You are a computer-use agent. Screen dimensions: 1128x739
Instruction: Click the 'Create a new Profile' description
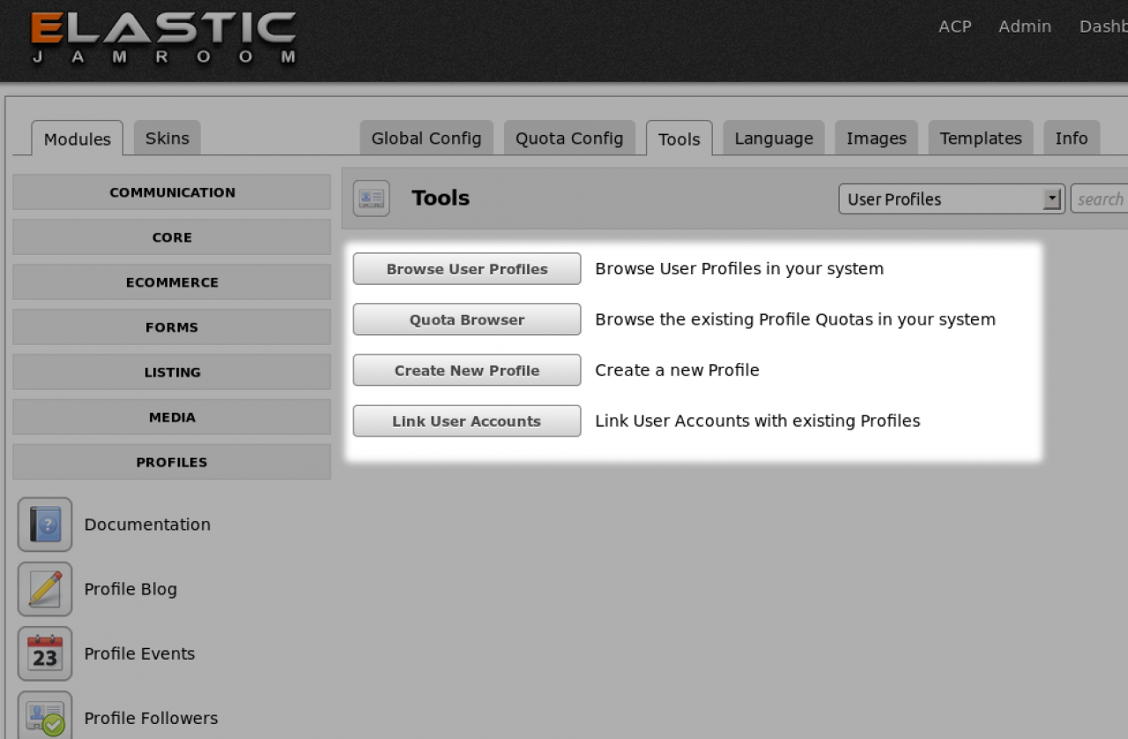pos(677,370)
